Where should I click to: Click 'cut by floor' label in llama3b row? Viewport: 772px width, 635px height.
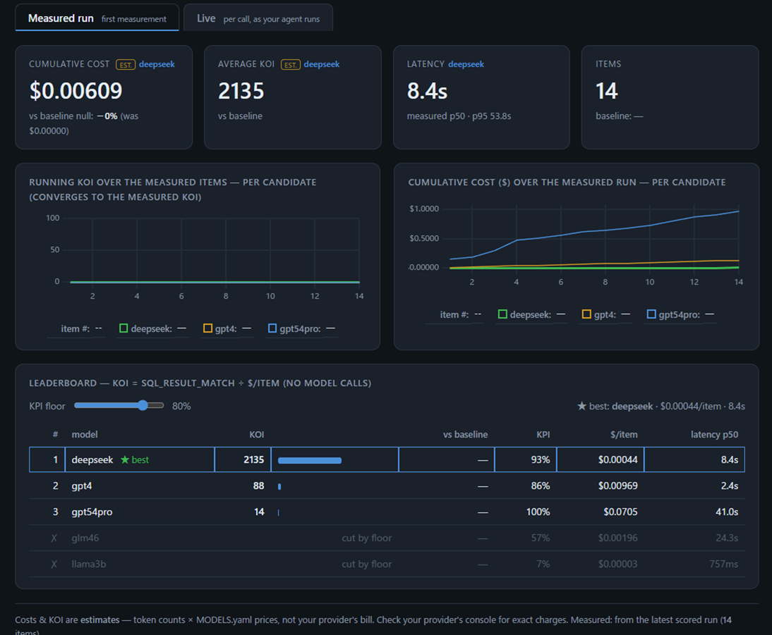point(367,564)
